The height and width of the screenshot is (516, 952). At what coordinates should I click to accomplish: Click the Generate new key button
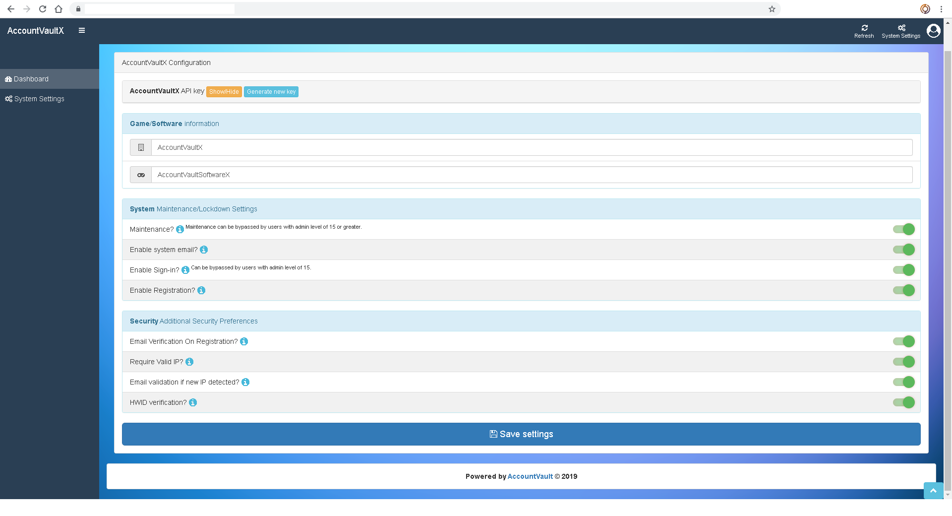click(271, 92)
